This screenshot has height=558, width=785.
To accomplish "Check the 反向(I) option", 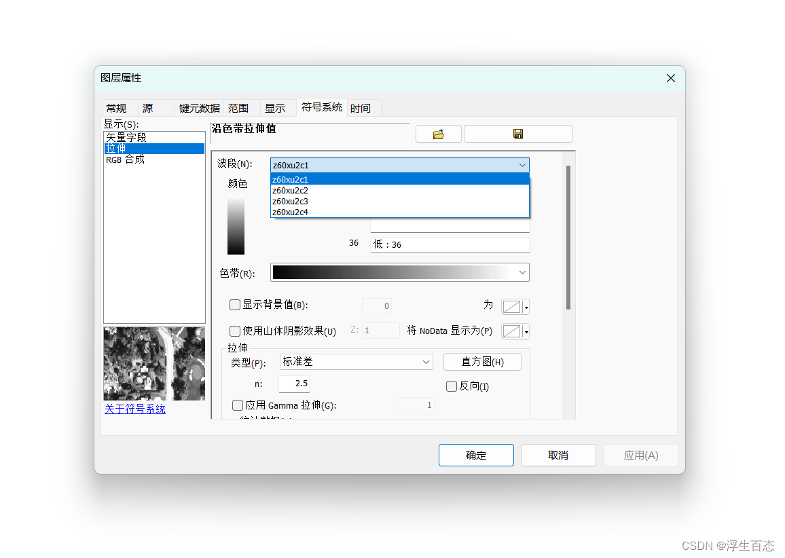I will [x=452, y=386].
